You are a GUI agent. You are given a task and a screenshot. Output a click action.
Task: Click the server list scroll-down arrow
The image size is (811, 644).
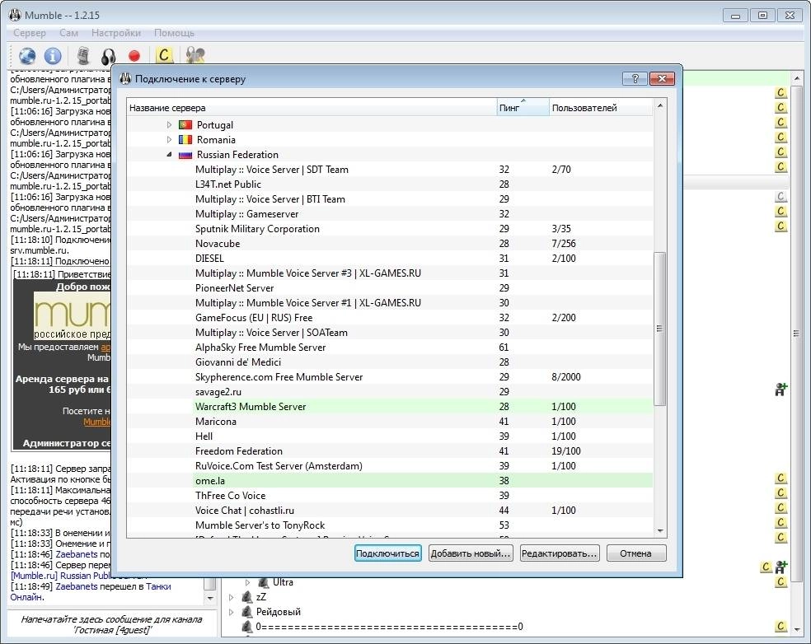click(660, 531)
